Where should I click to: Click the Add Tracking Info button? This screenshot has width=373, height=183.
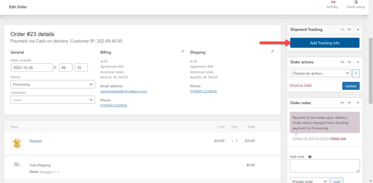[325, 43]
